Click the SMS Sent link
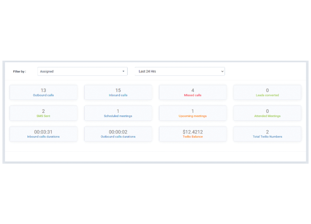This screenshot has height=224, width=311. (x=43, y=116)
